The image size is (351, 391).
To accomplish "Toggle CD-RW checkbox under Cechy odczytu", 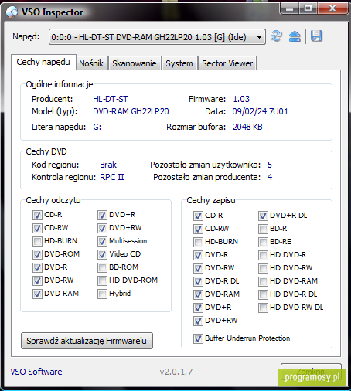I will pyautogui.click(x=37, y=228).
